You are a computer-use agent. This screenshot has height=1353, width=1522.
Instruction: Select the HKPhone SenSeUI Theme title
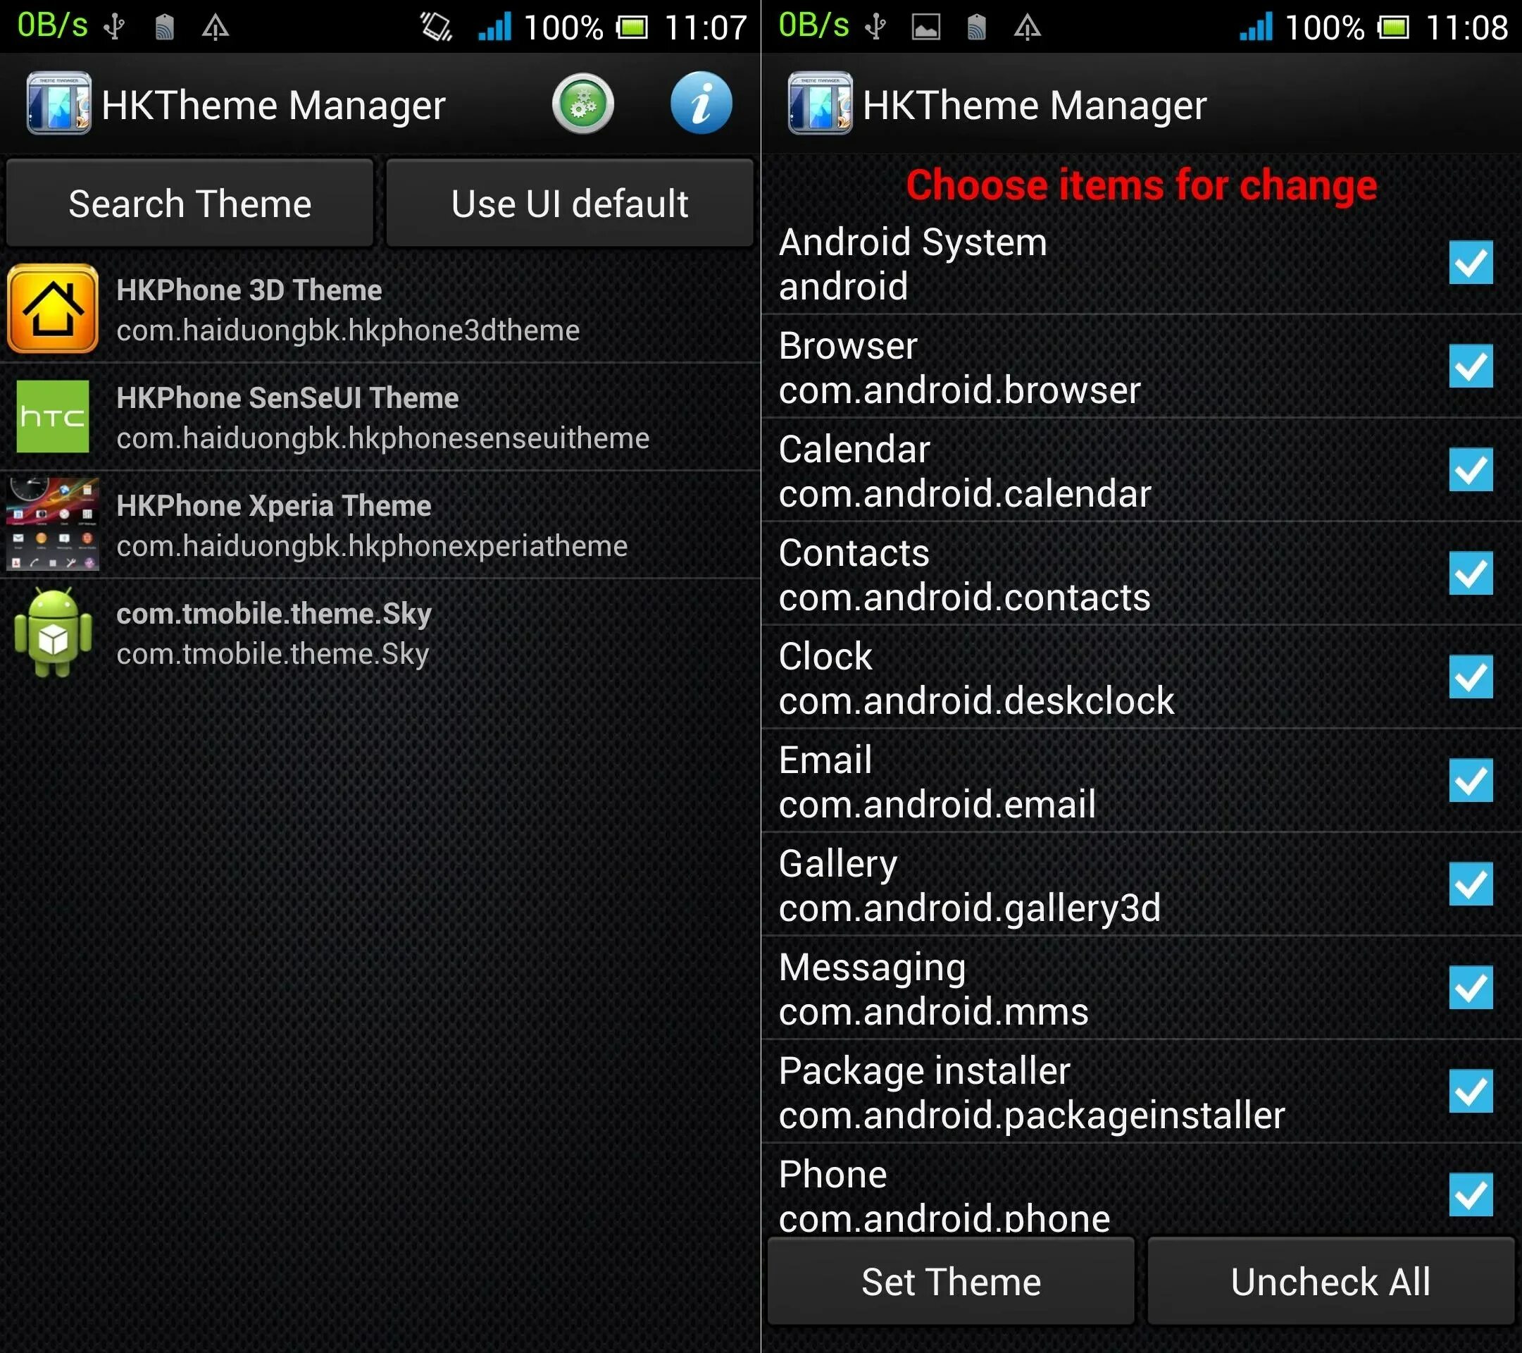(287, 398)
